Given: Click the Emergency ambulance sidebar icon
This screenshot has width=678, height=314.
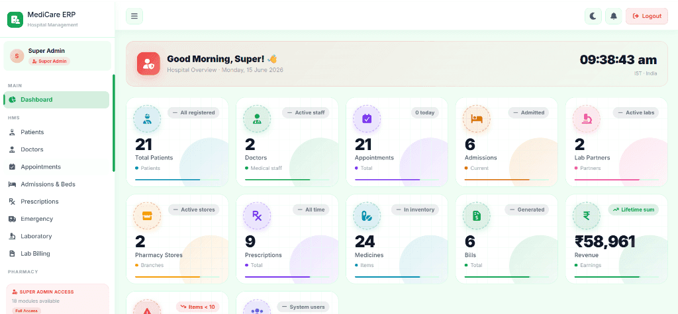Looking at the screenshot, I should point(12,219).
